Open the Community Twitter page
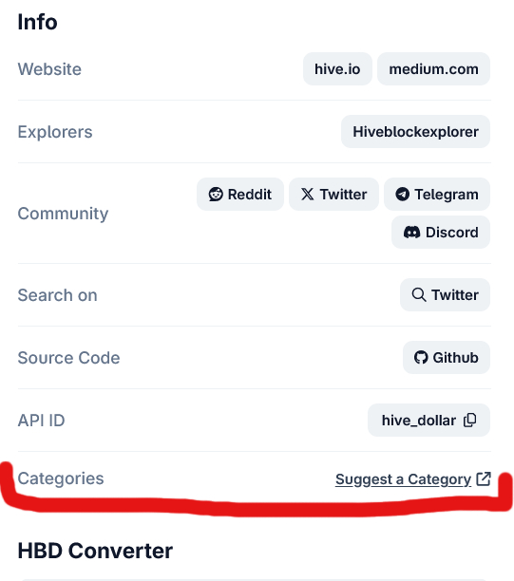The width and height of the screenshot is (514, 581). click(x=333, y=195)
